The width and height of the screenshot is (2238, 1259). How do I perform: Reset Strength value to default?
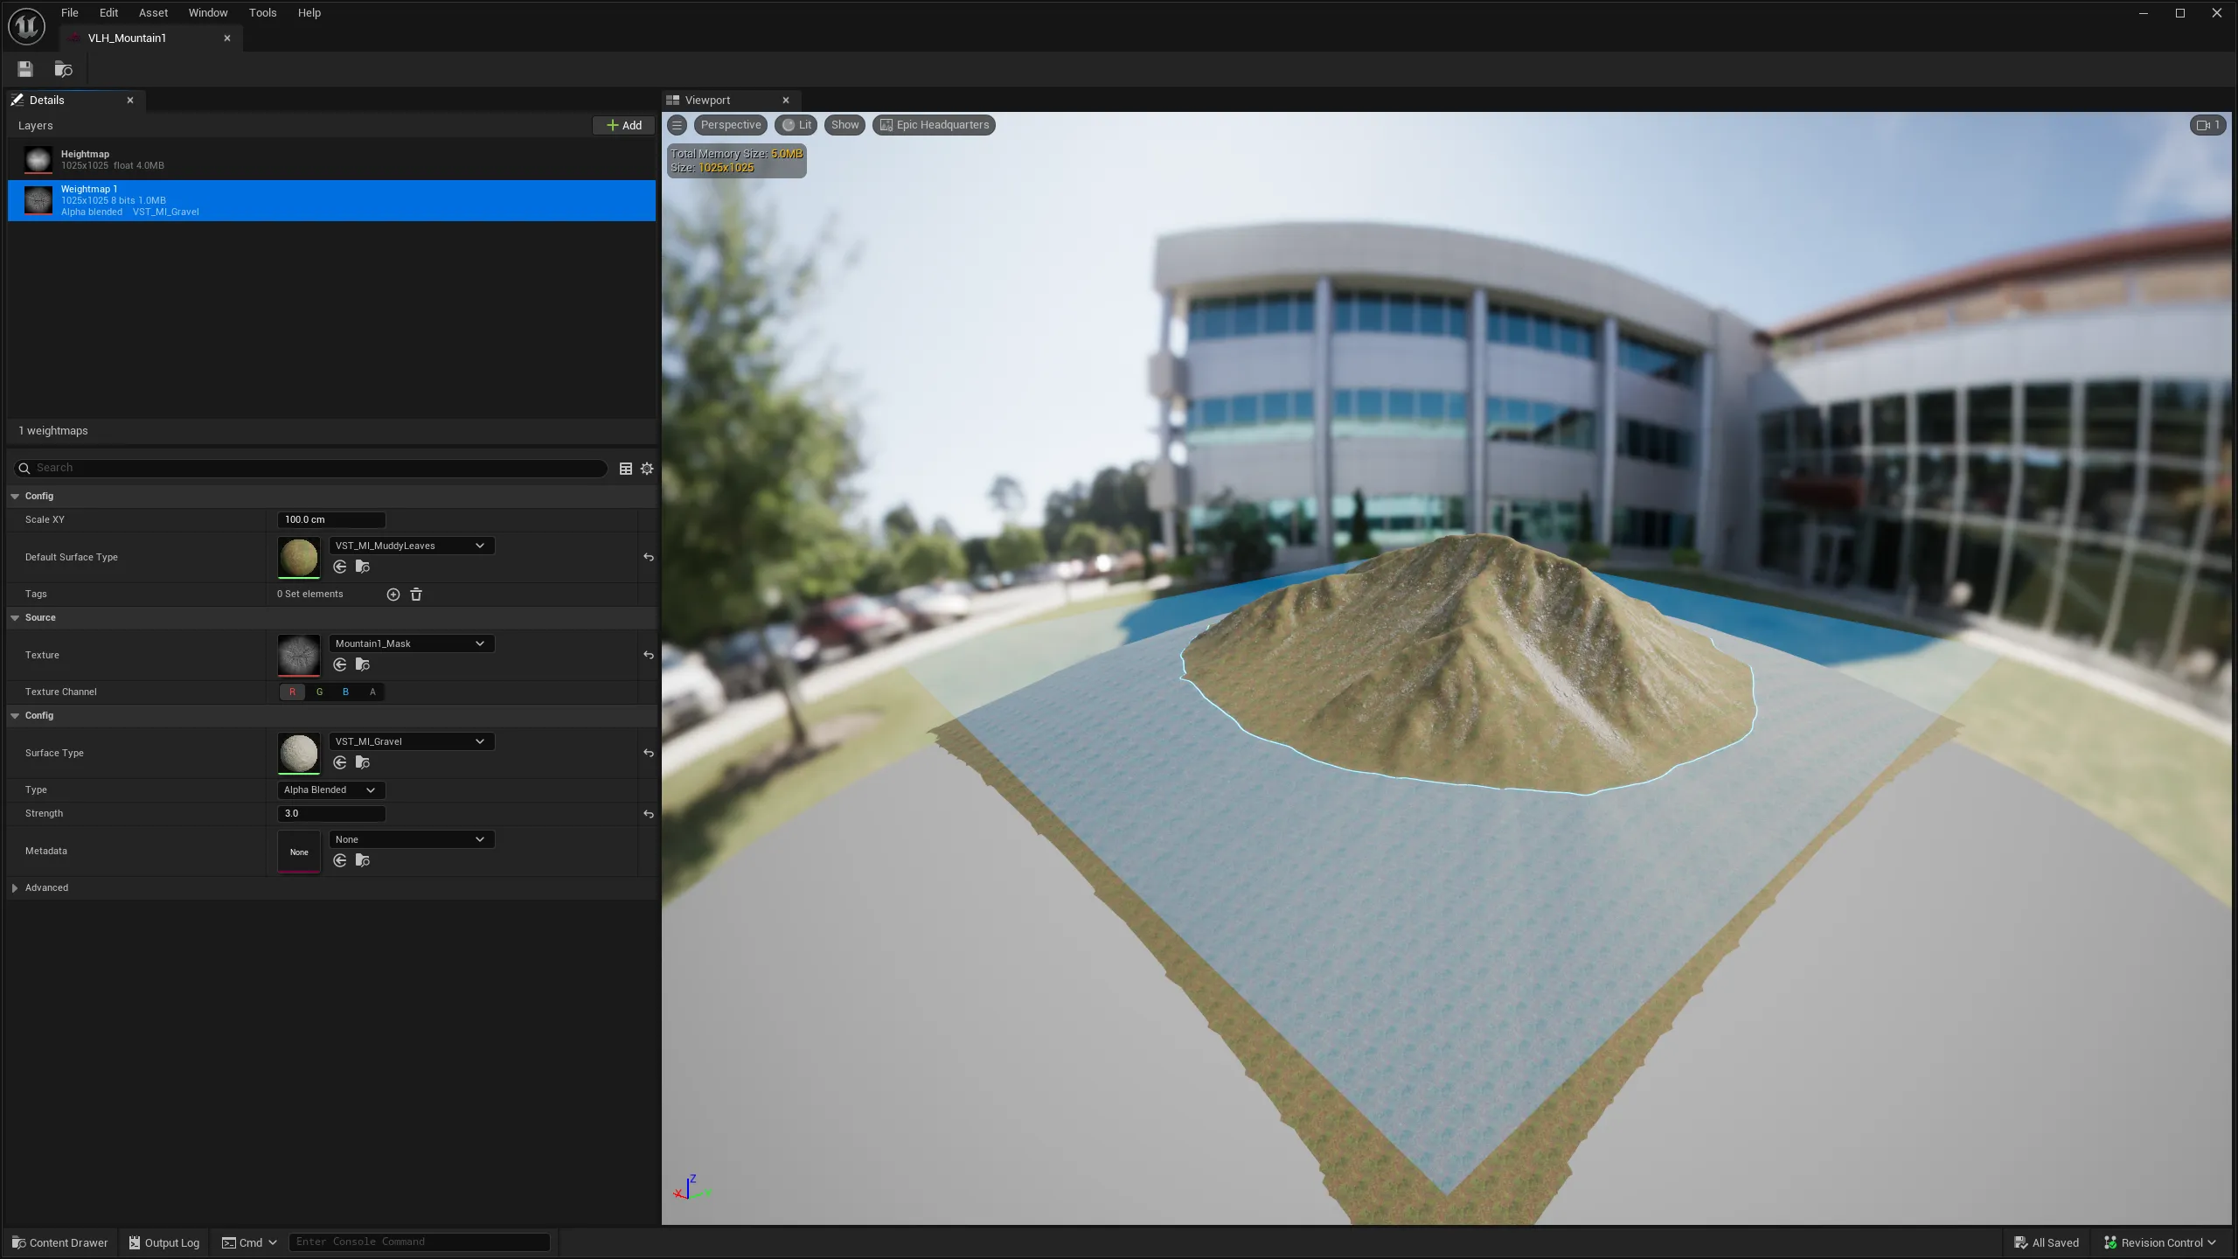(649, 814)
